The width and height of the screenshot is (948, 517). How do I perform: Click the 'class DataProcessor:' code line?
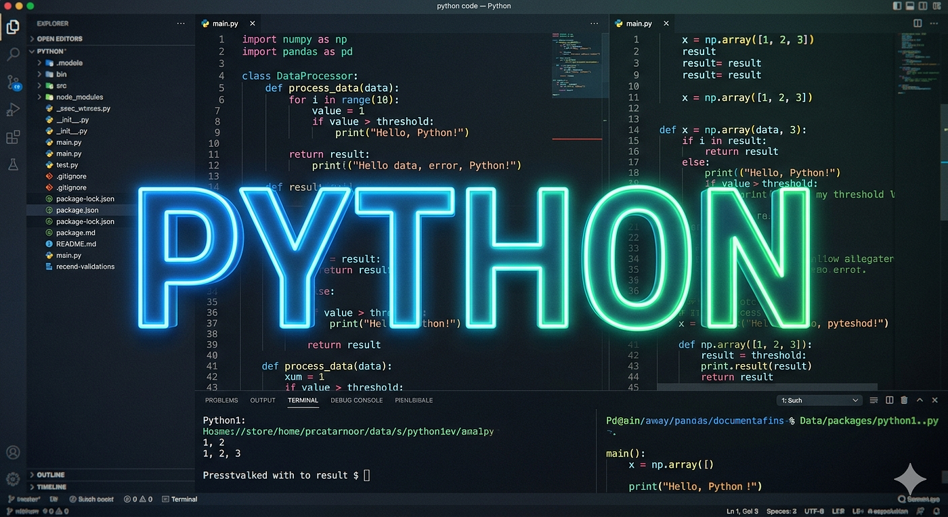(x=300, y=76)
